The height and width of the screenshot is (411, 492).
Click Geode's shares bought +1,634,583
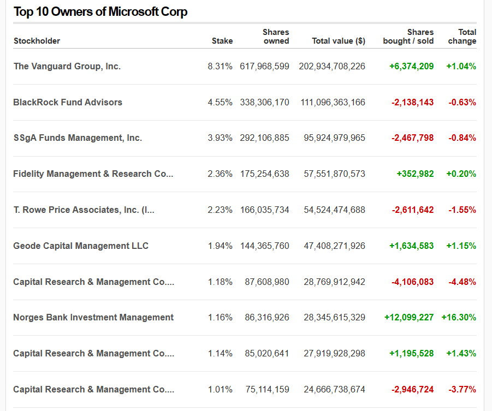pos(411,246)
